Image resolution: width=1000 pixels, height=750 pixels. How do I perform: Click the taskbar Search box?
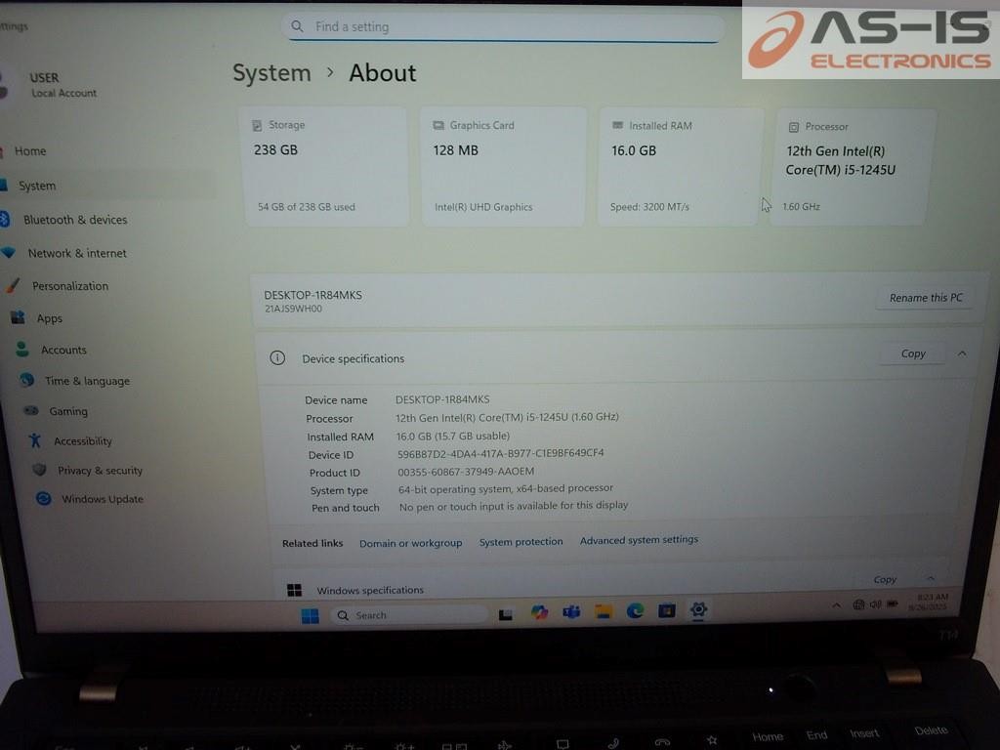click(x=409, y=615)
